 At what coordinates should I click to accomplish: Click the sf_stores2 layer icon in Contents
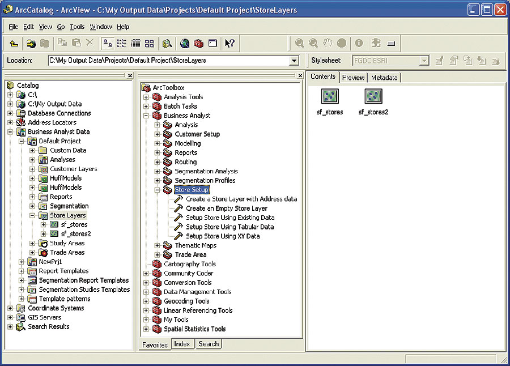pos(373,96)
